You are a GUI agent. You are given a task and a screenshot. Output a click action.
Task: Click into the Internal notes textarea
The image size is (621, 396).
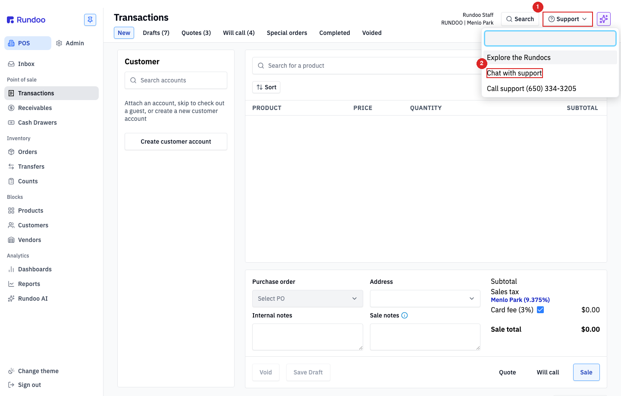(307, 337)
